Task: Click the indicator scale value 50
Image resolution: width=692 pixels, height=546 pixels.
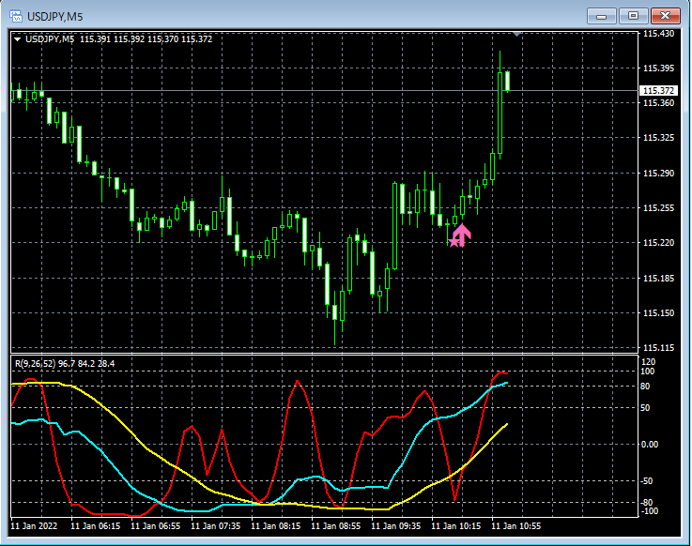Action: [x=645, y=408]
